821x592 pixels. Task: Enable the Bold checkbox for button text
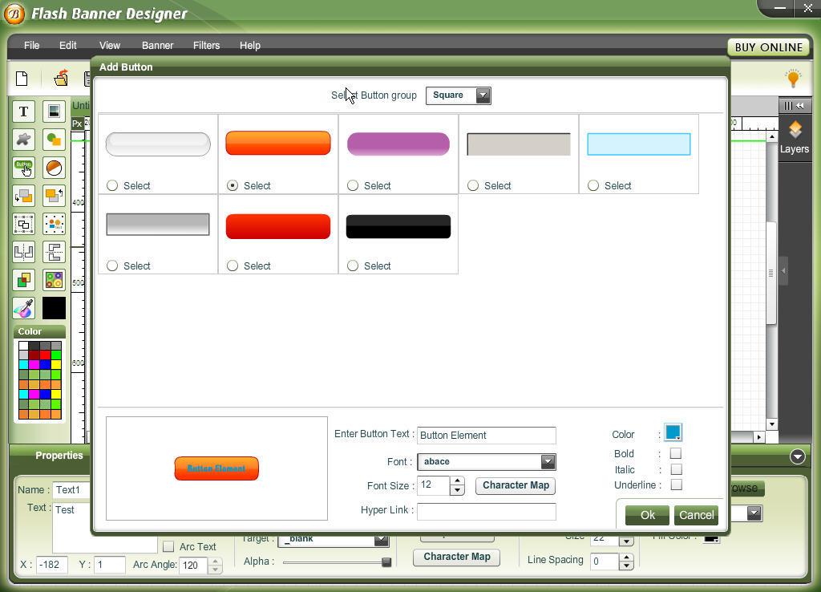[676, 453]
